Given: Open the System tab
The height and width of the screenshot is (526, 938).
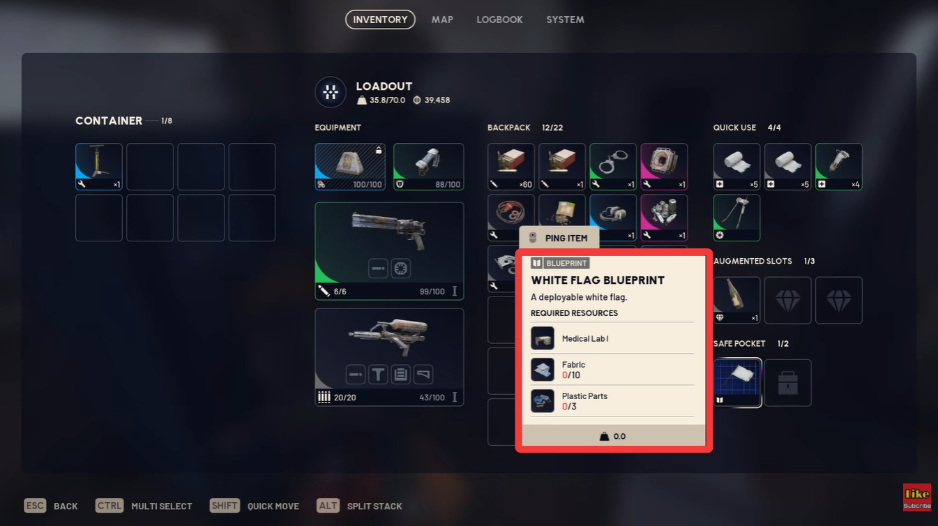Looking at the screenshot, I should [x=565, y=20].
